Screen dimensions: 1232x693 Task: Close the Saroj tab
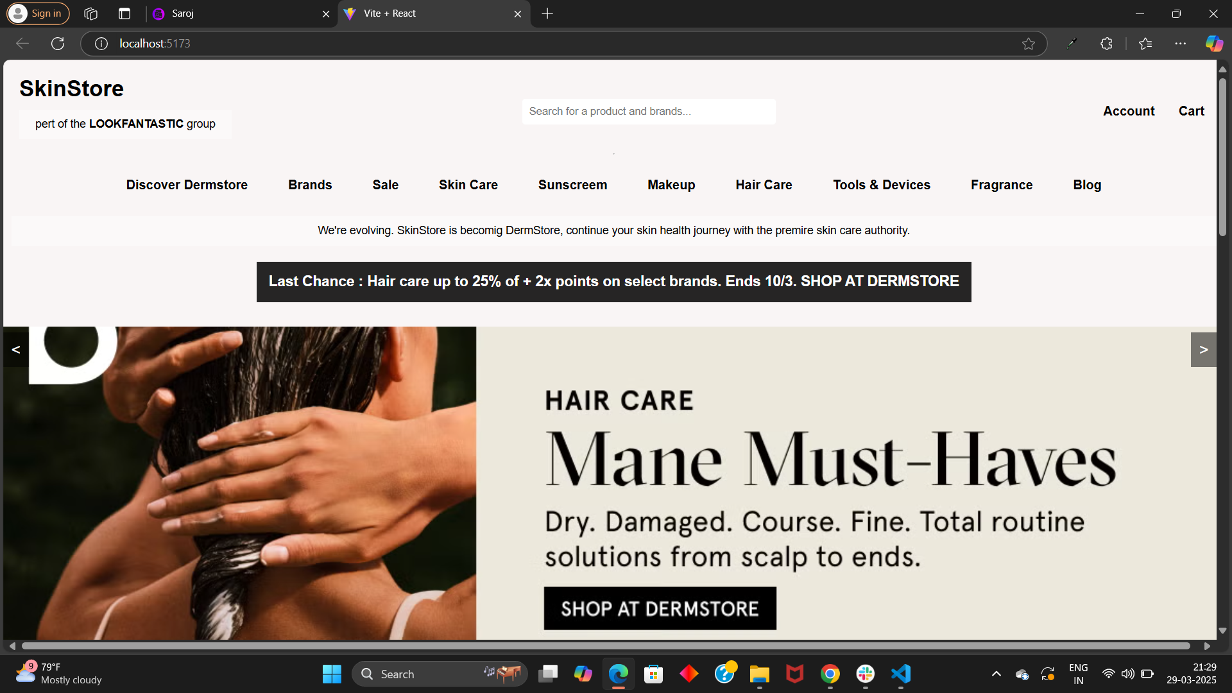(326, 13)
